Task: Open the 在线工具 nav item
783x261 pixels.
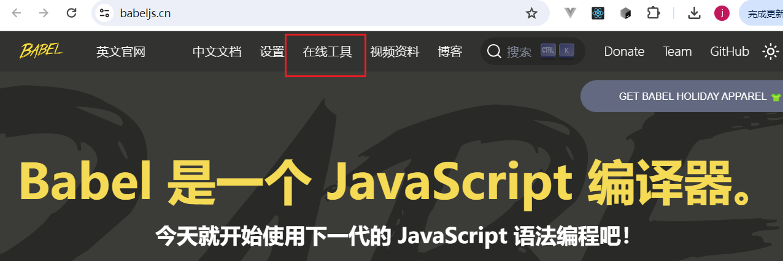Action: pyautogui.click(x=327, y=51)
